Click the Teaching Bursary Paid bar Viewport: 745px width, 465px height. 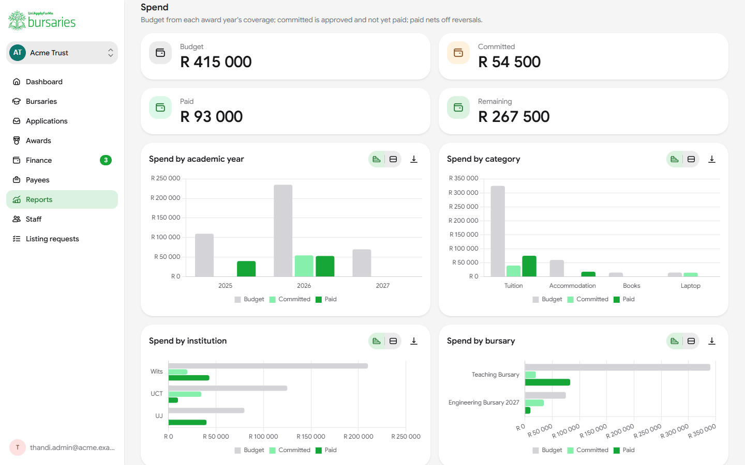click(547, 382)
